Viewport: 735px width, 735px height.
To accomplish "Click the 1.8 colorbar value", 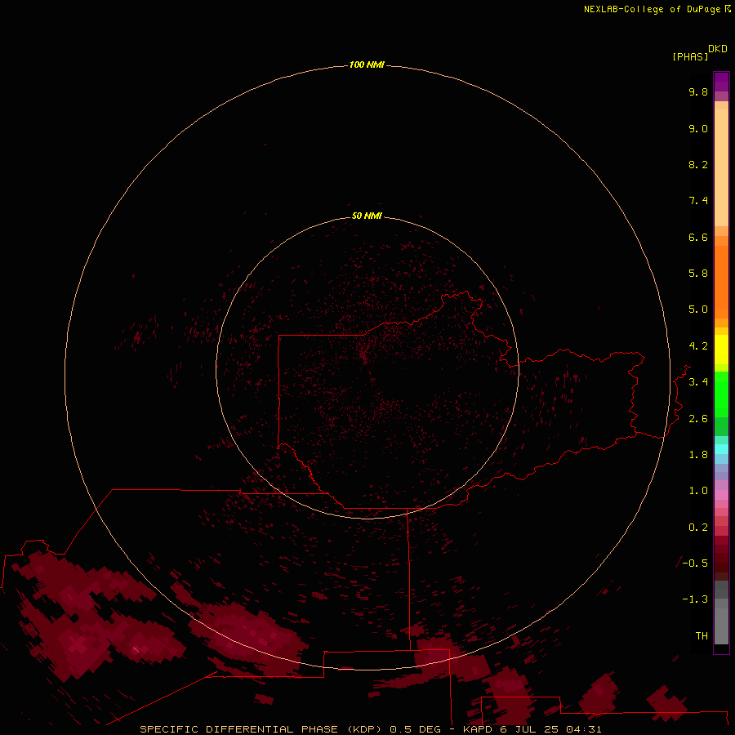I will [698, 455].
